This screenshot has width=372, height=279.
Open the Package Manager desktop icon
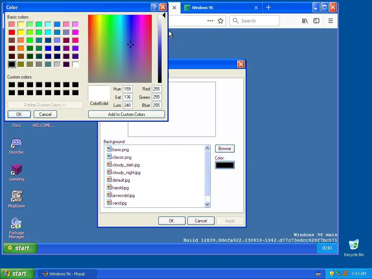pos(16,228)
